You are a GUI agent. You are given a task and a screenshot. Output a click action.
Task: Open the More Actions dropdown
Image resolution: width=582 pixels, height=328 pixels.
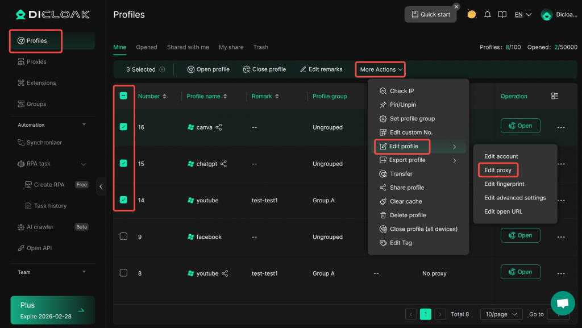pos(381,69)
